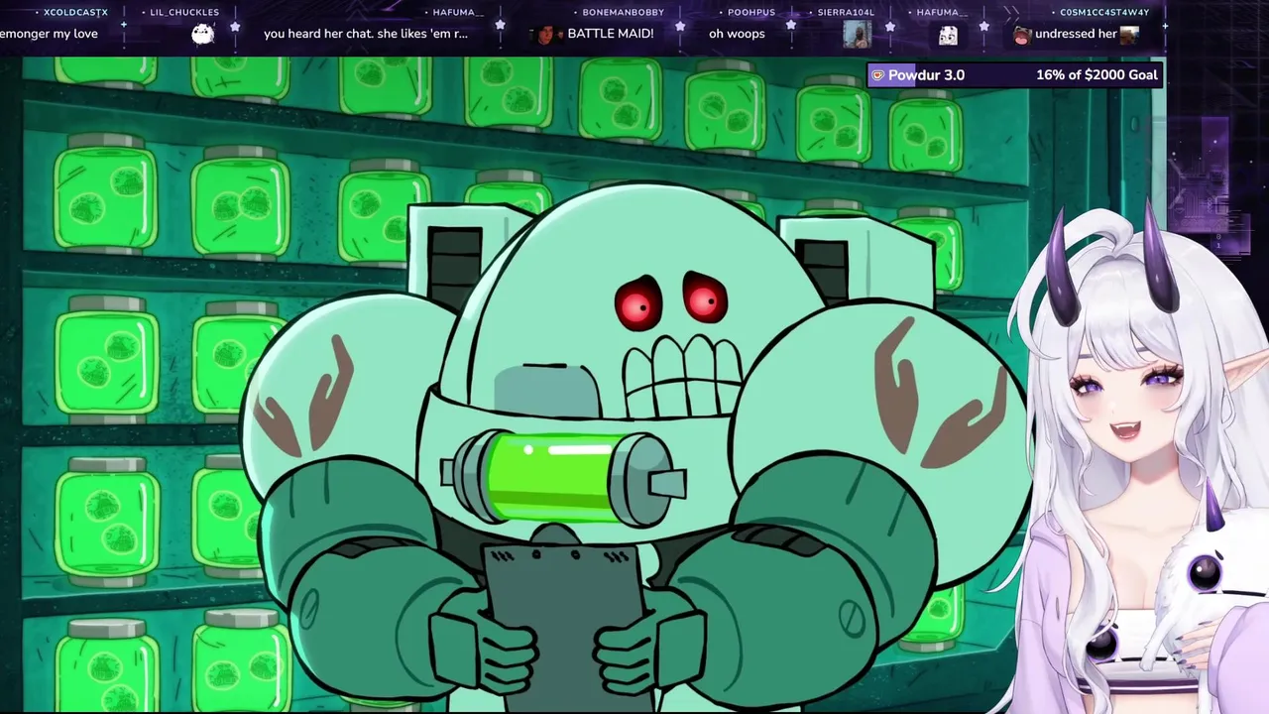
Task: Click the avatar beside BATTLE MAID! message
Action: (546, 35)
